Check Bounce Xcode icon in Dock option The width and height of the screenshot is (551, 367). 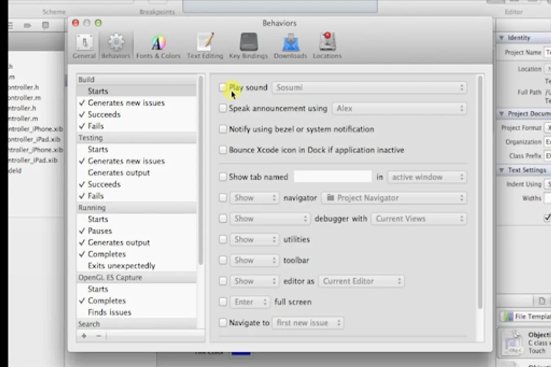click(223, 150)
